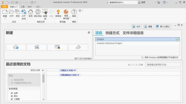Screen dimensions: 186x104
Task: Switch to the 协作 ribbon tab
Action: click(x=30, y=7)
